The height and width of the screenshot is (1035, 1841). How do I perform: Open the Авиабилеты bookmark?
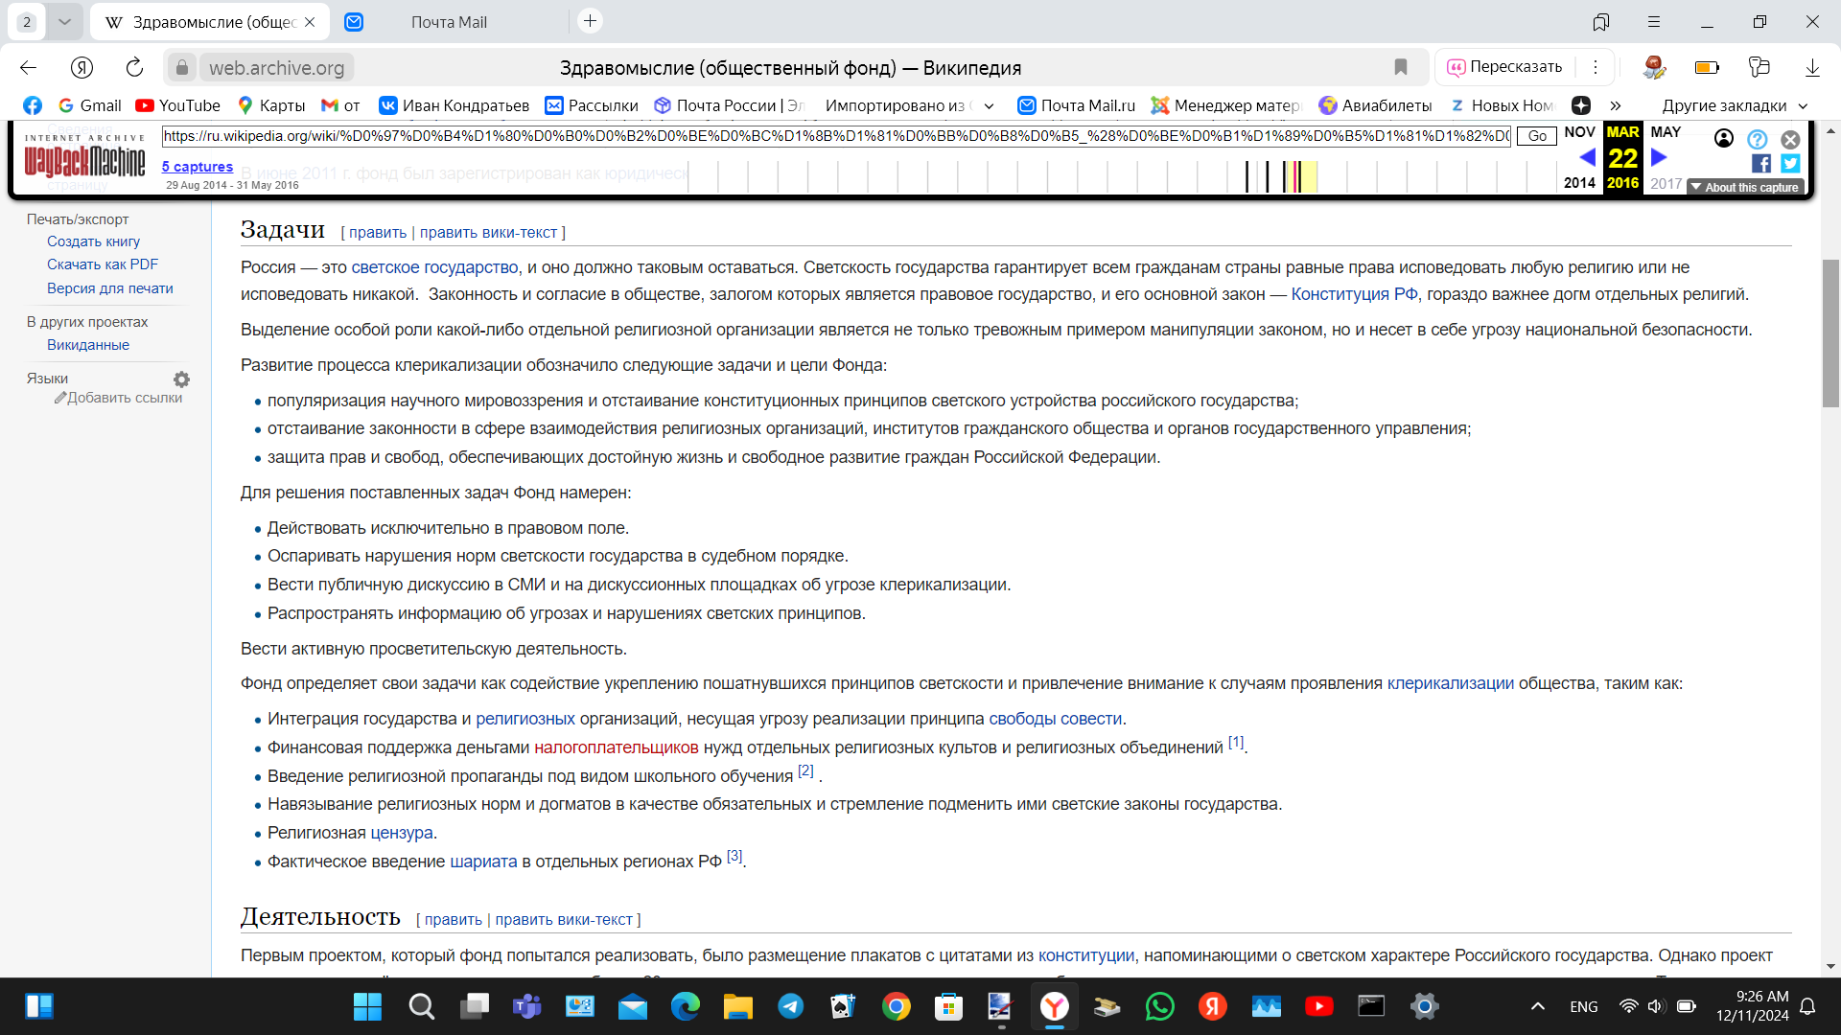click(x=1375, y=105)
